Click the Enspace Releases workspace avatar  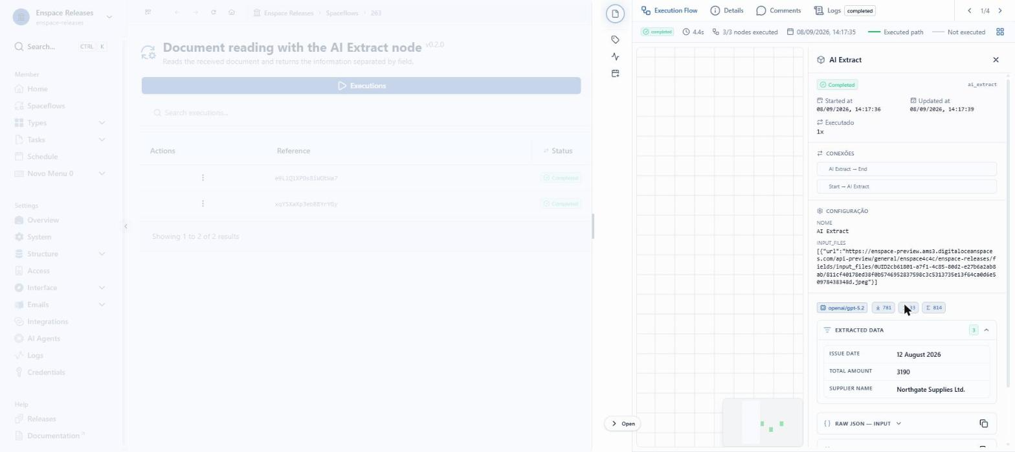coord(21,17)
